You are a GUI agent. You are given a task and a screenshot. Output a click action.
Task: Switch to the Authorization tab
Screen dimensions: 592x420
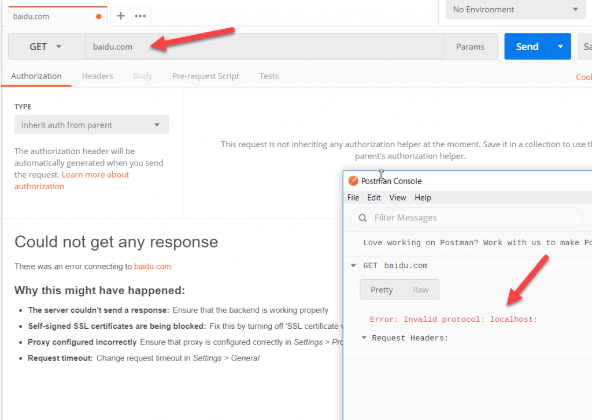36,76
